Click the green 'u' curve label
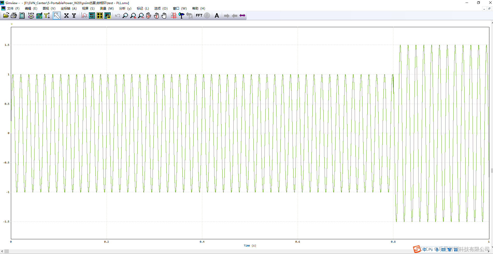Screen dimensions: 493x254 click(x=11, y=24)
